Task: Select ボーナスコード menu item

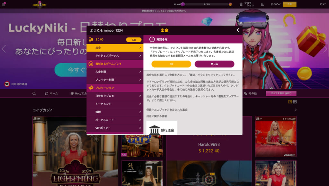Action: tap(115, 120)
